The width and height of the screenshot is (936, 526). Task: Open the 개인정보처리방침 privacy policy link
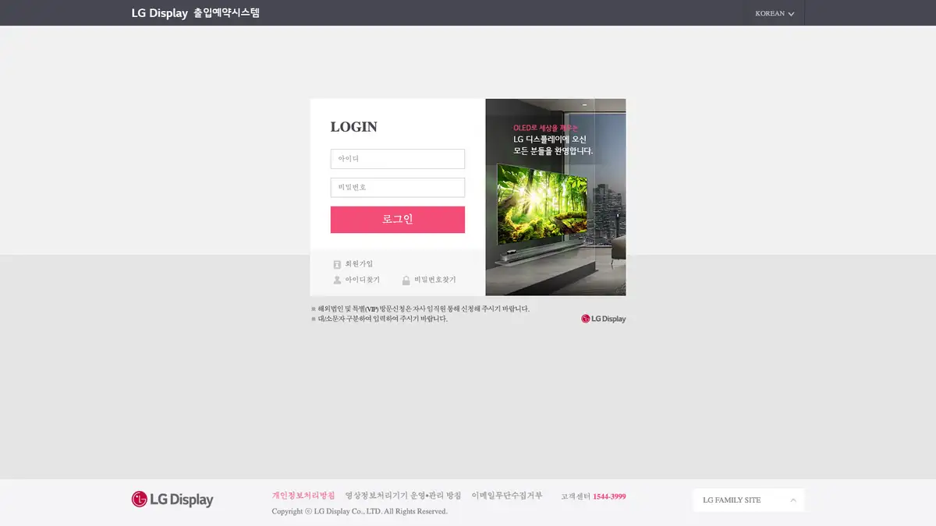click(x=303, y=496)
